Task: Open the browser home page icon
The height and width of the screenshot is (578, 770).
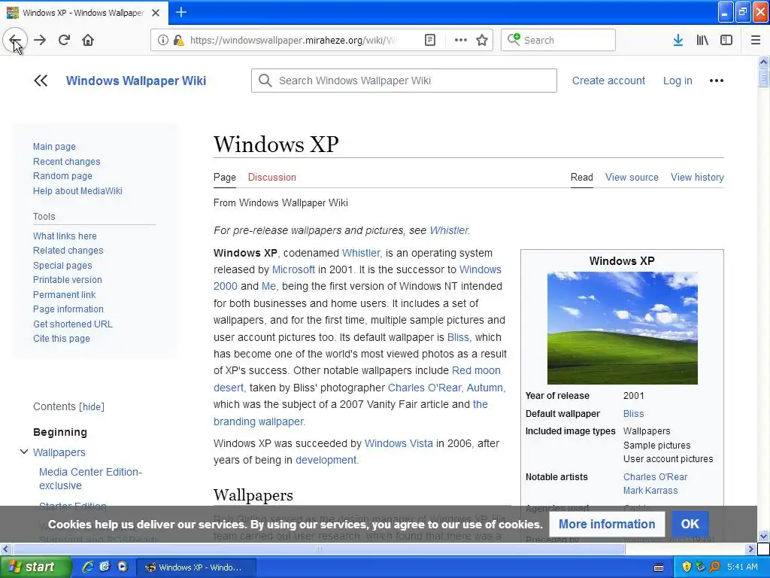Action: pos(88,40)
